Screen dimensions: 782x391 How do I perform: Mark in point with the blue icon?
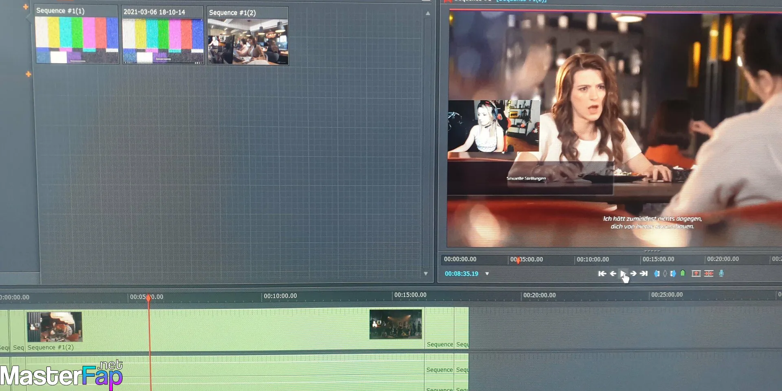657,274
